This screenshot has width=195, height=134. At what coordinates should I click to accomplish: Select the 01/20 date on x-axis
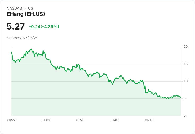point(80,120)
